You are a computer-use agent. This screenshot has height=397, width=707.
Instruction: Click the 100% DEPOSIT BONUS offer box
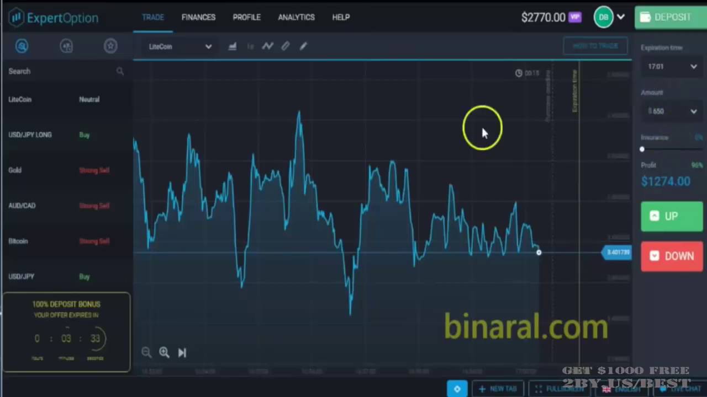(x=66, y=332)
